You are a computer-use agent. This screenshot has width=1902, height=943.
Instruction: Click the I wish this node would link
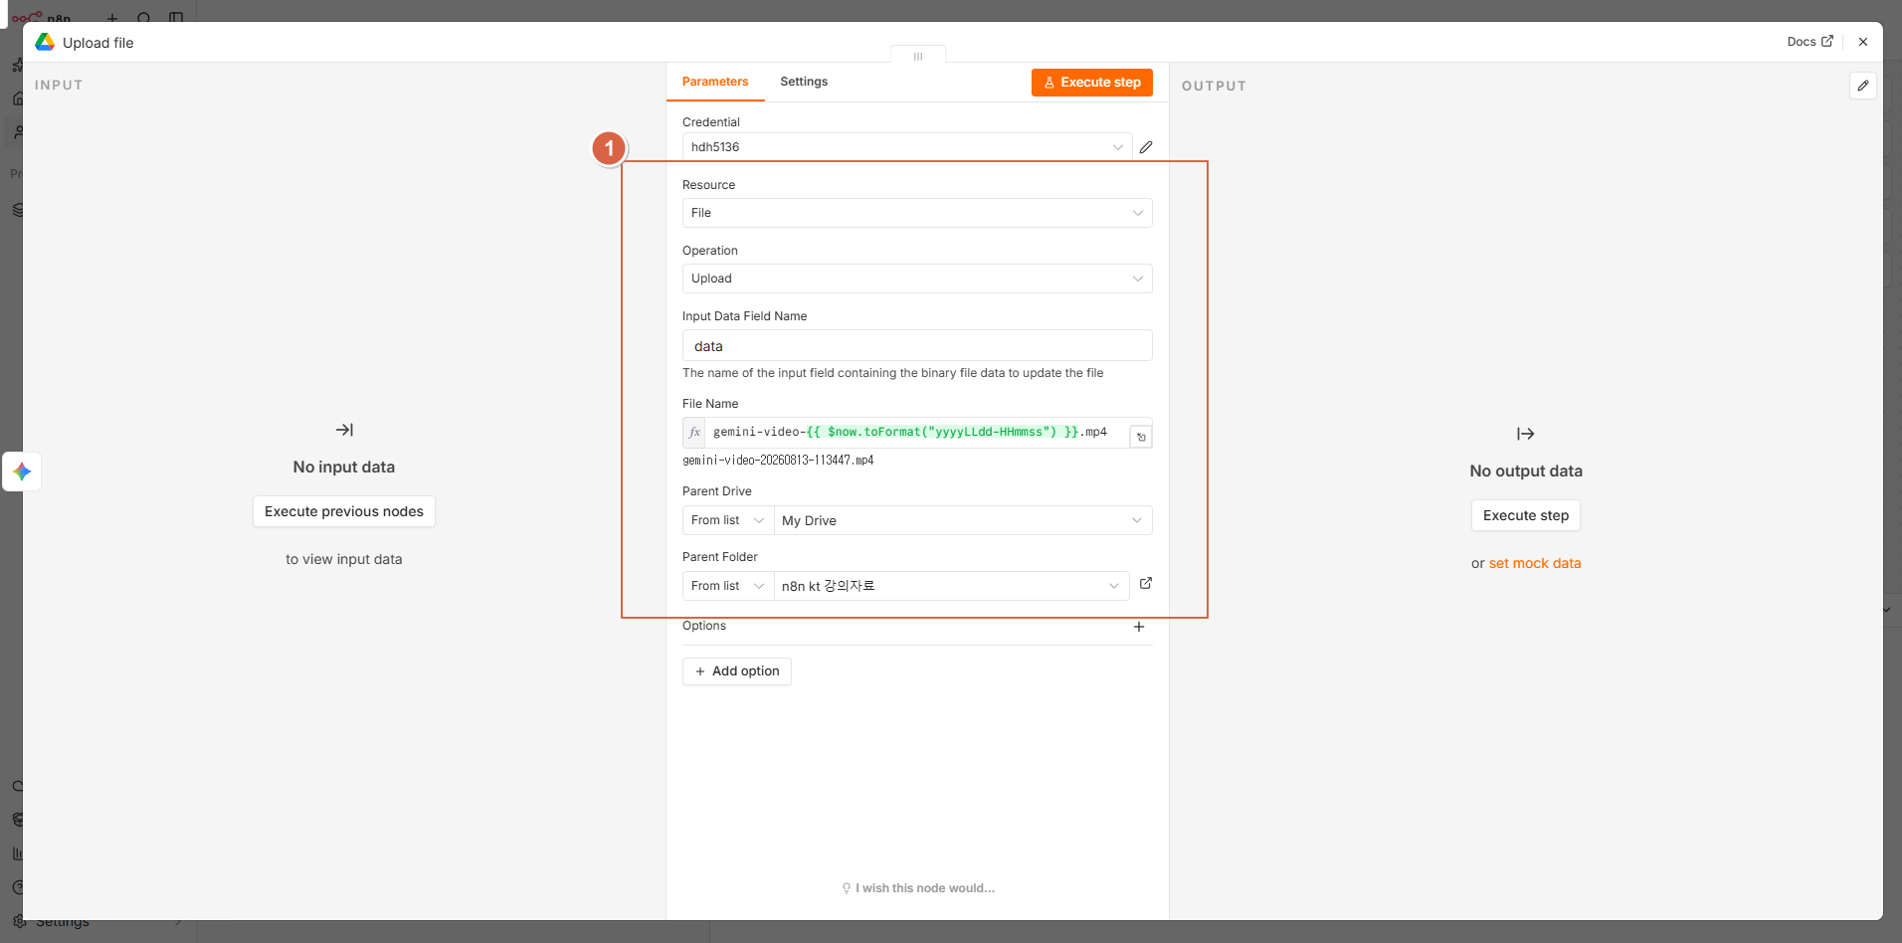[x=918, y=888]
